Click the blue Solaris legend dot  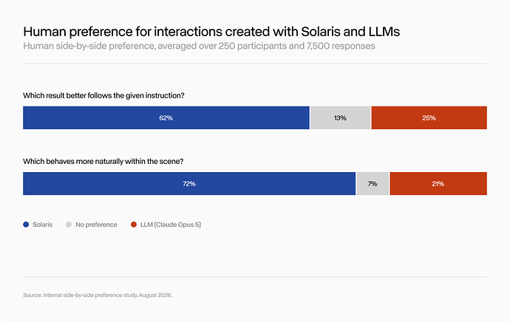26,225
